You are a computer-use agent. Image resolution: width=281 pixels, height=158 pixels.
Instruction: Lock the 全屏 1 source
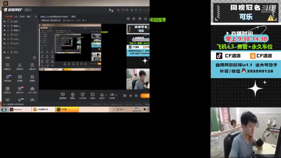8,21
